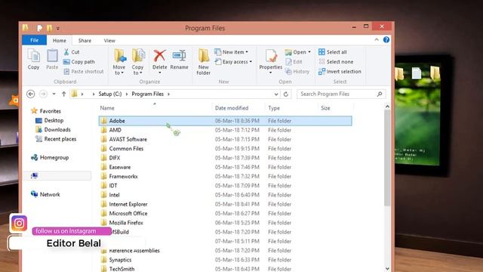Click the Edit ribbon button
The height and width of the screenshot is (272, 483).
coord(294,62)
